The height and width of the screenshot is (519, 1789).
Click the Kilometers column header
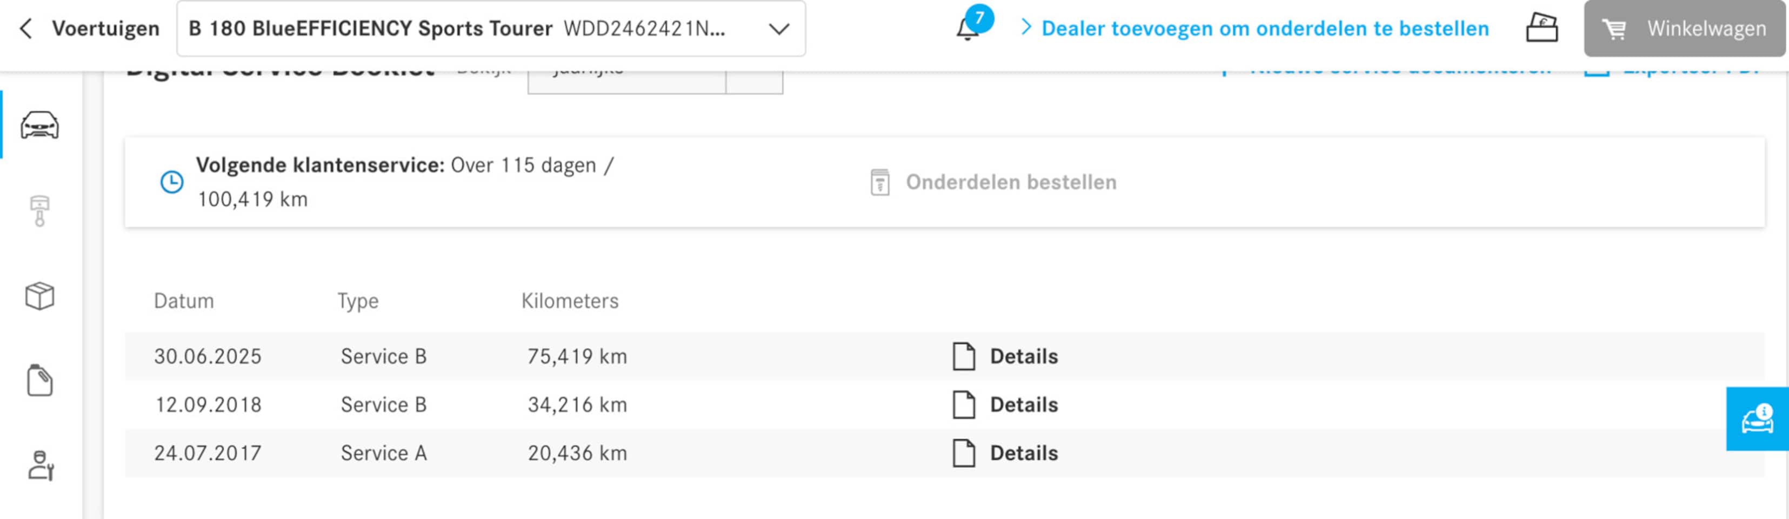[x=570, y=301]
